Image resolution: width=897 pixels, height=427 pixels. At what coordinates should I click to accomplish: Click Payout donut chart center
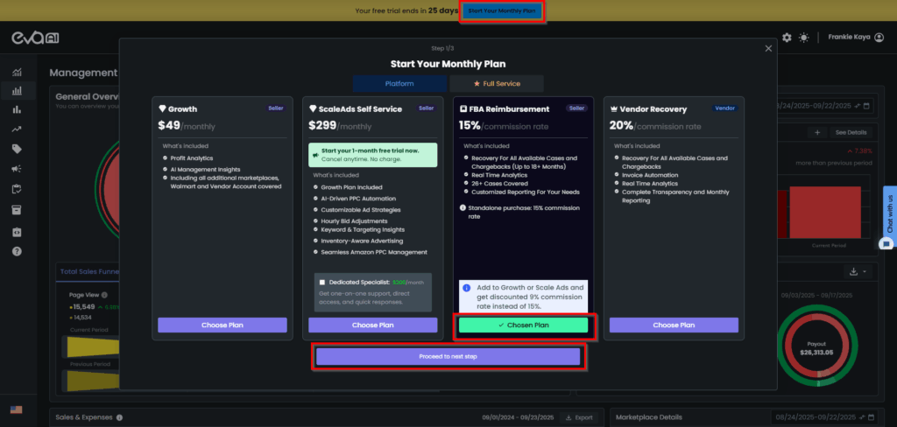[816, 348]
